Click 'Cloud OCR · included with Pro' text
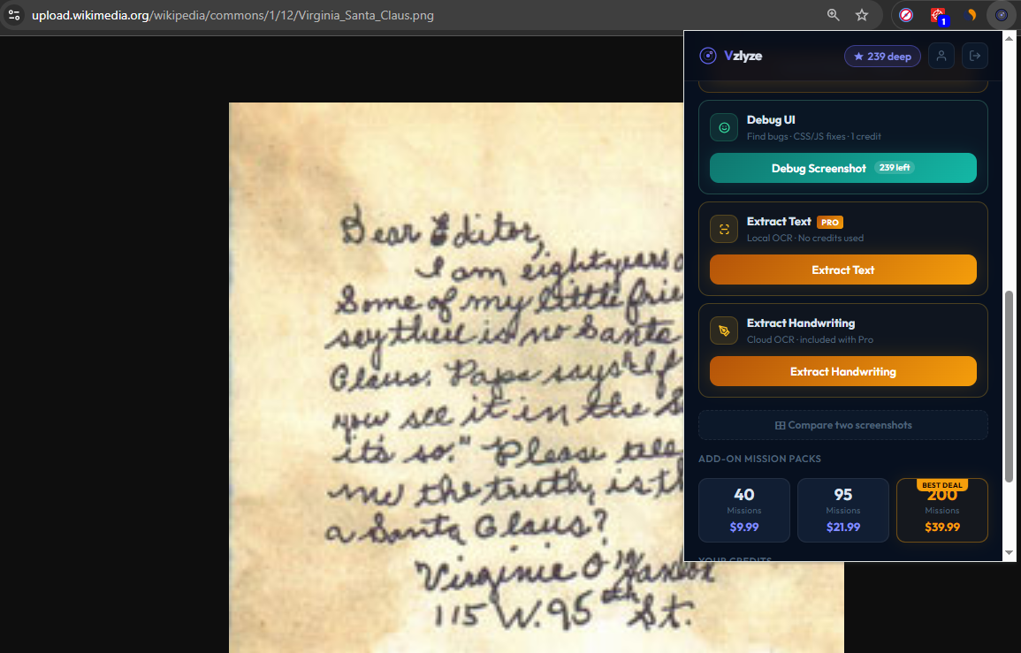Image resolution: width=1021 pixels, height=653 pixels. click(810, 340)
